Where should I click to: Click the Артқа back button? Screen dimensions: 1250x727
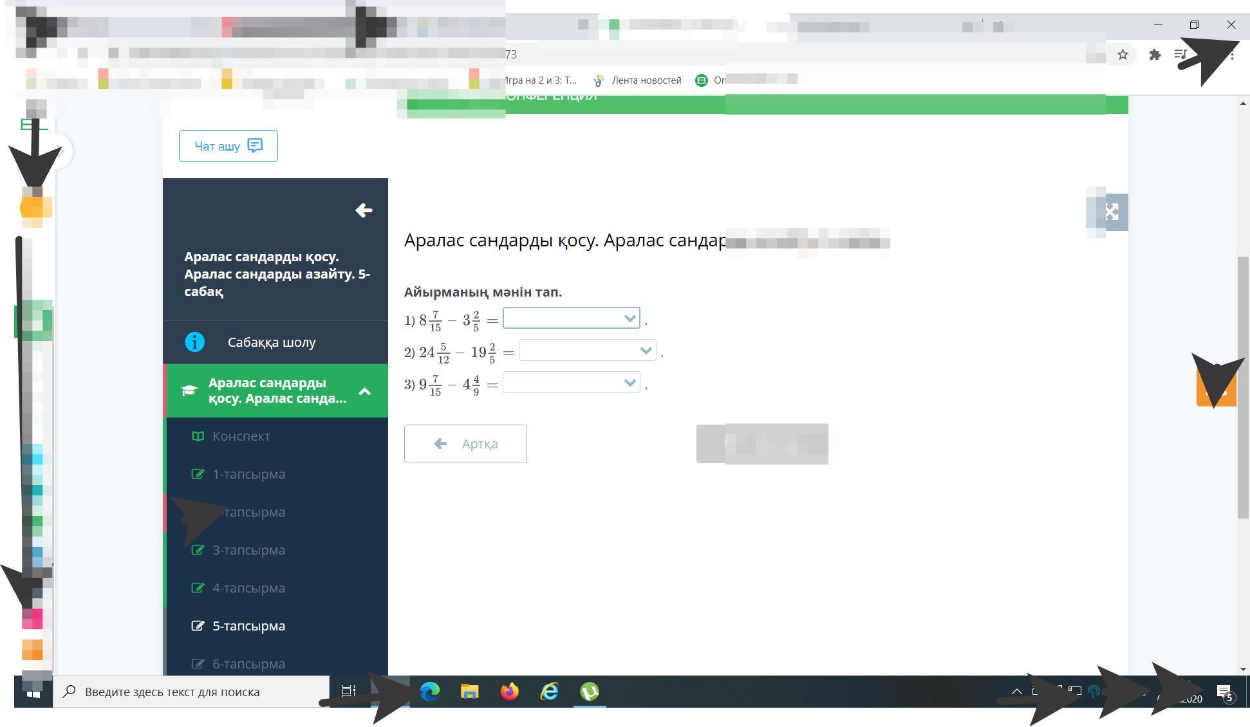[x=465, y=444]
